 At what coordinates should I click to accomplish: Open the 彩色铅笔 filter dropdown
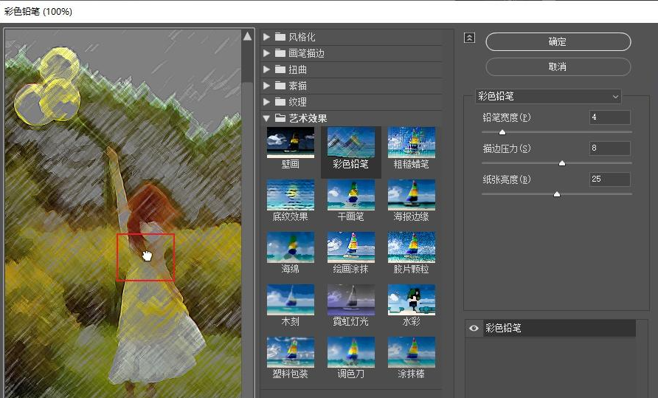547,97
